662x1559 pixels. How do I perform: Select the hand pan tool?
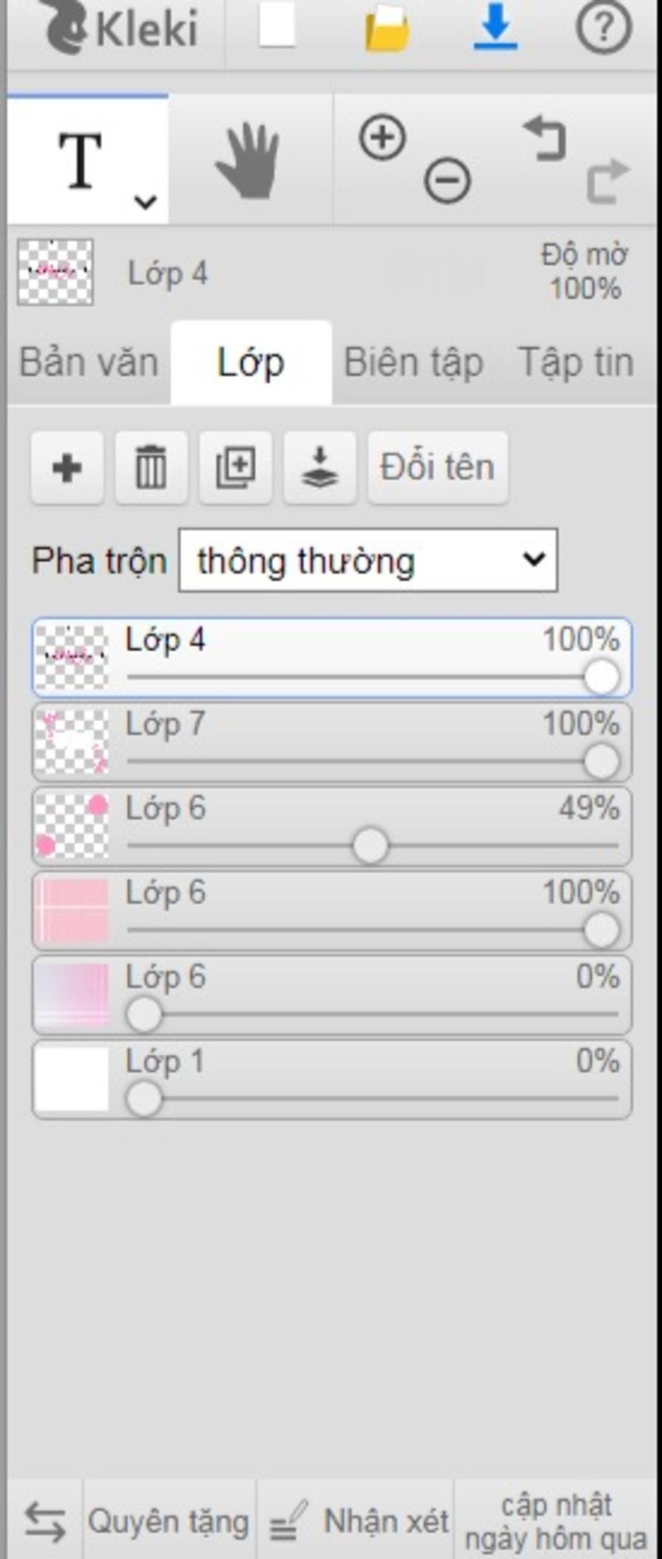[249, 160]
